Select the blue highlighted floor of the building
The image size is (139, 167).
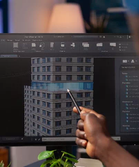click(x=62, y=86)
